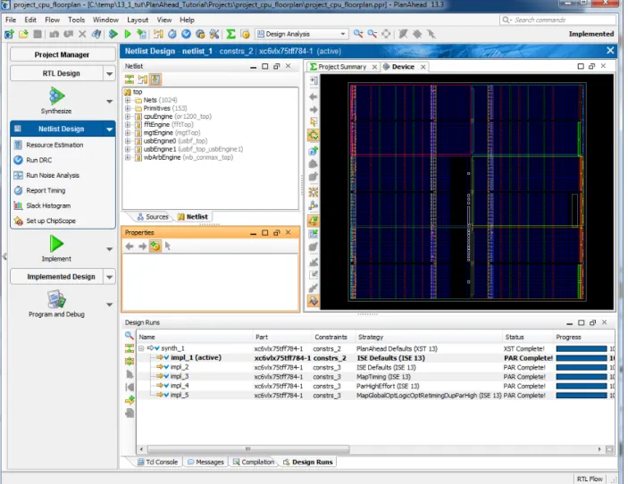Click the Netlist Design header button
Screen dimensions: 628x484
pos(62,129)
